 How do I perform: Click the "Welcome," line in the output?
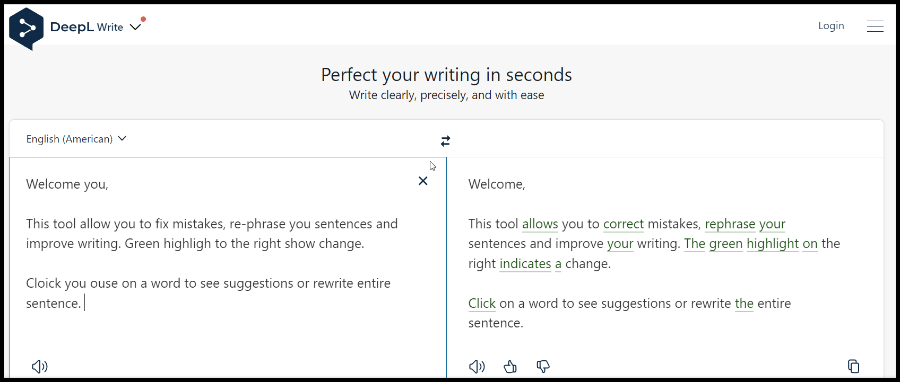[x=496, y=184]
